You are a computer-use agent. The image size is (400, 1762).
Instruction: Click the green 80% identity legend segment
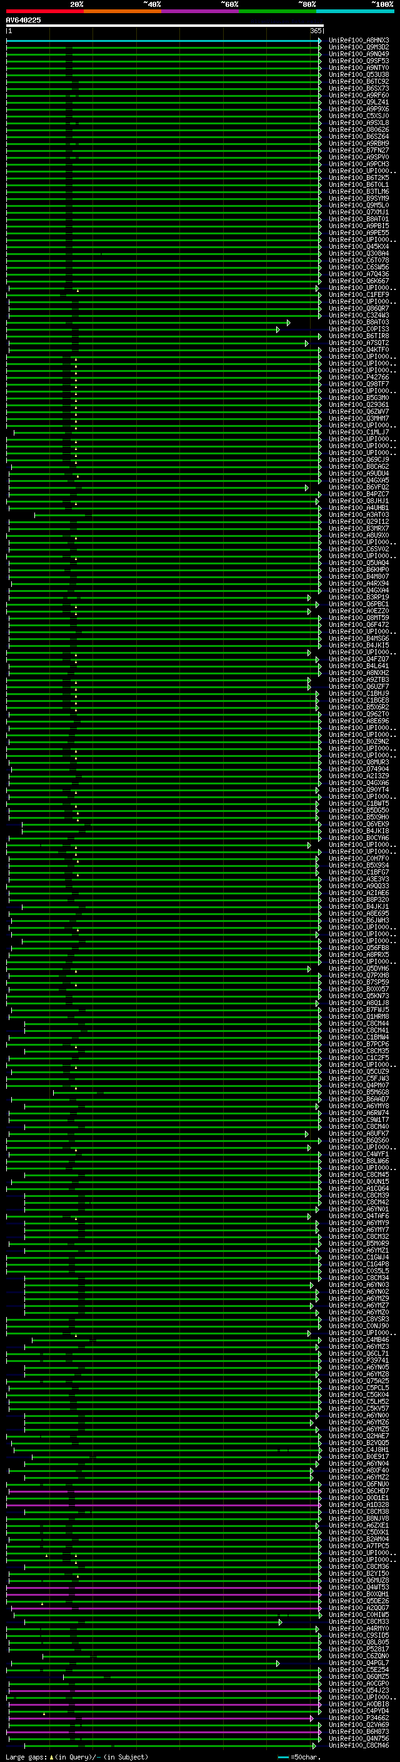(x=277, y=12)
